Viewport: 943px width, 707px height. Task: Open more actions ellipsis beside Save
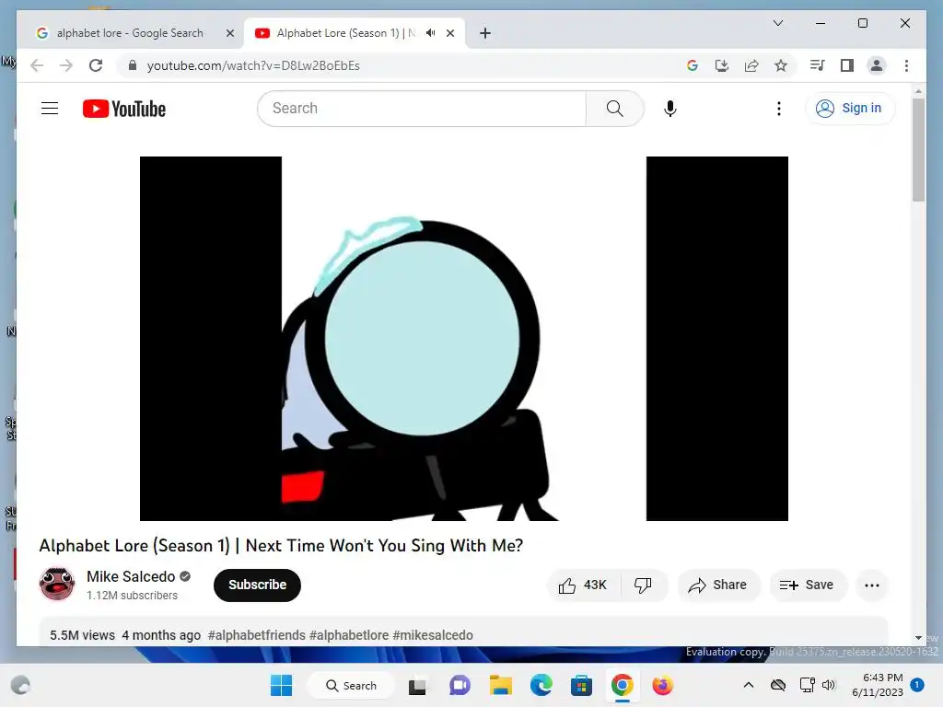(871, 585)
